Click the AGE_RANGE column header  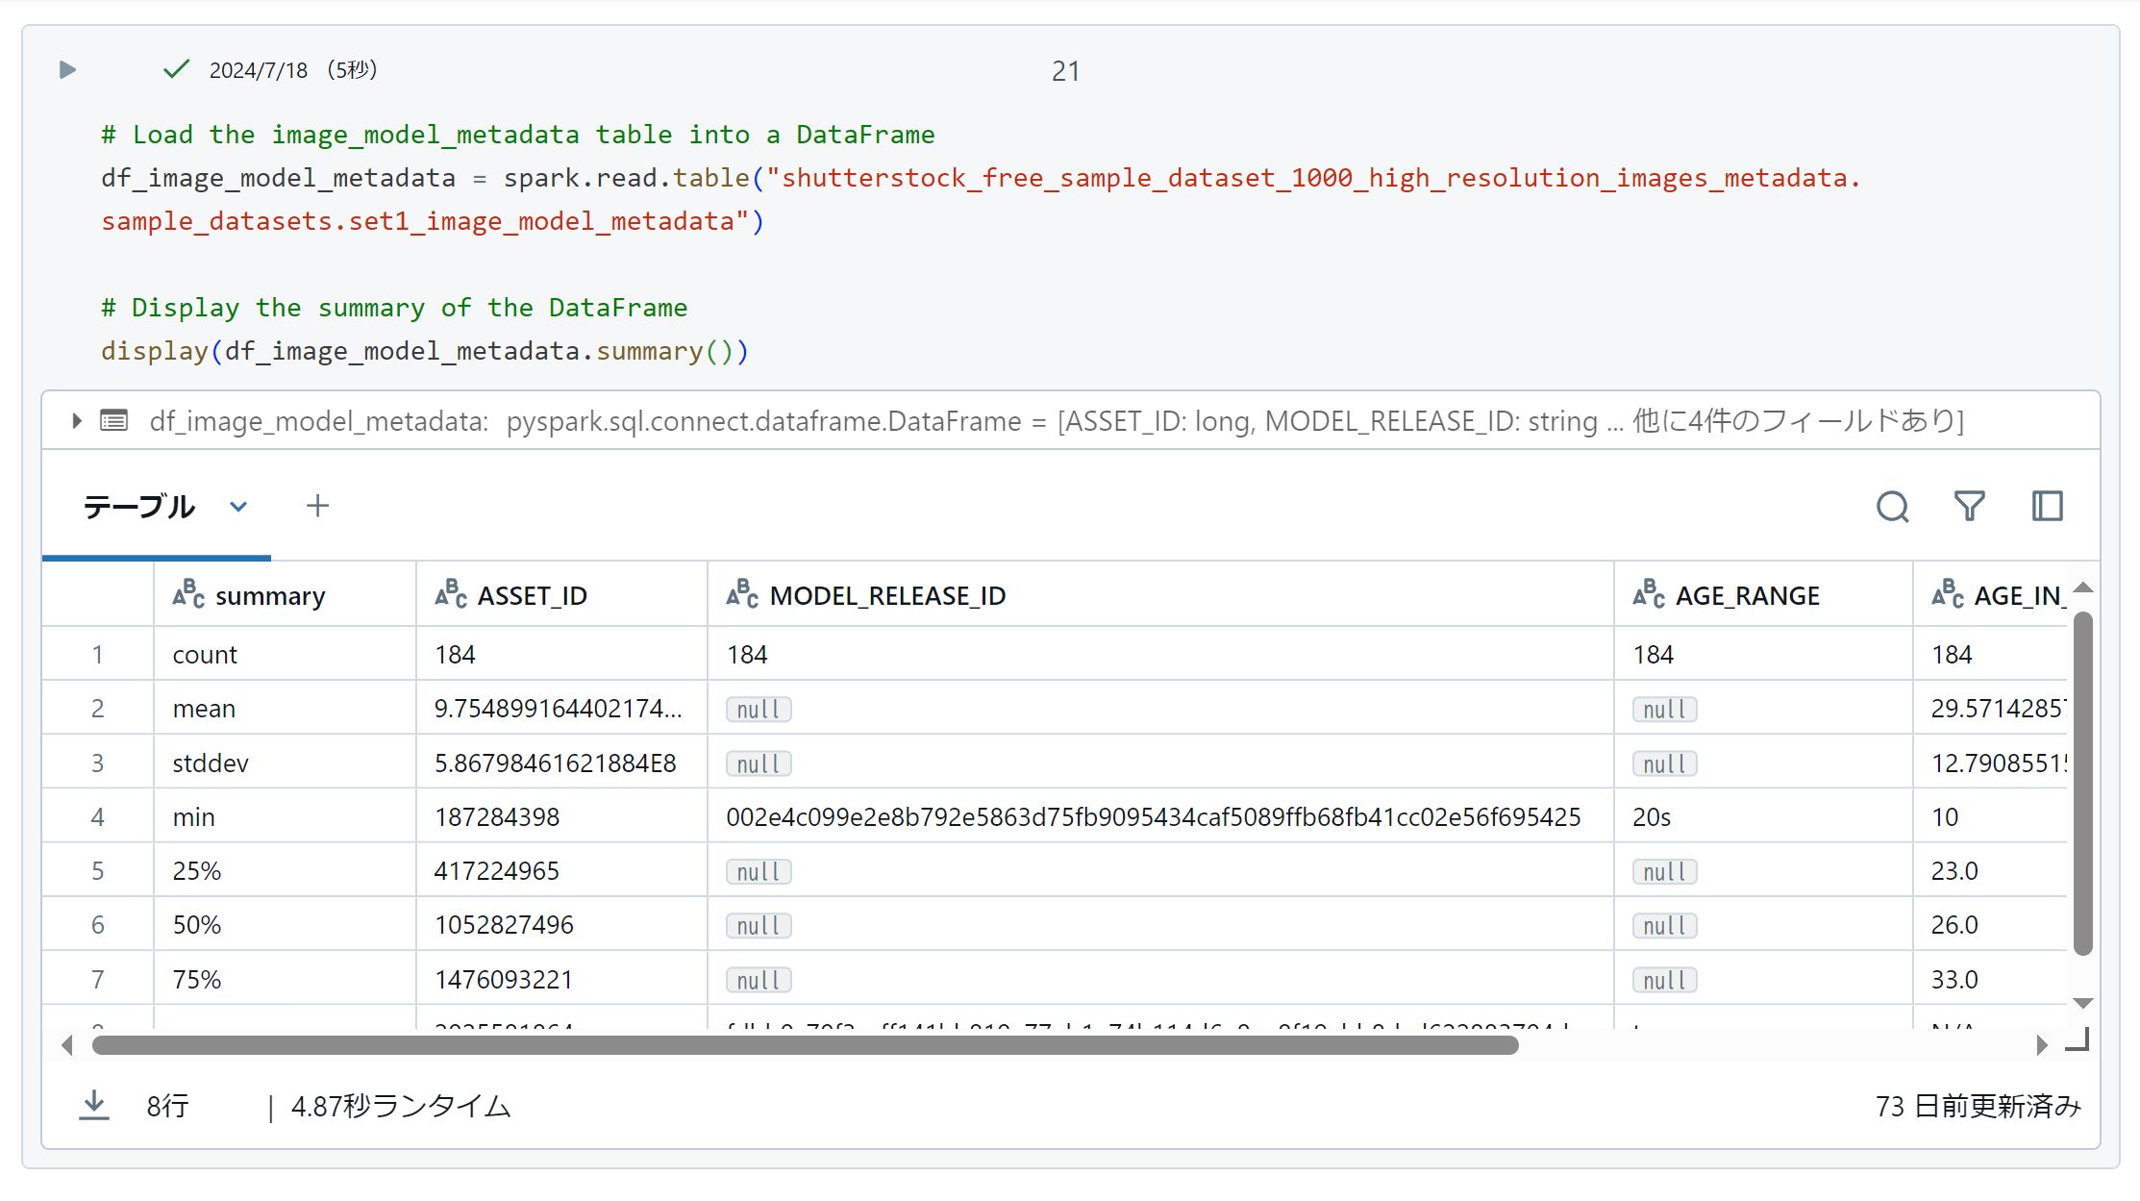point(1747,596)
